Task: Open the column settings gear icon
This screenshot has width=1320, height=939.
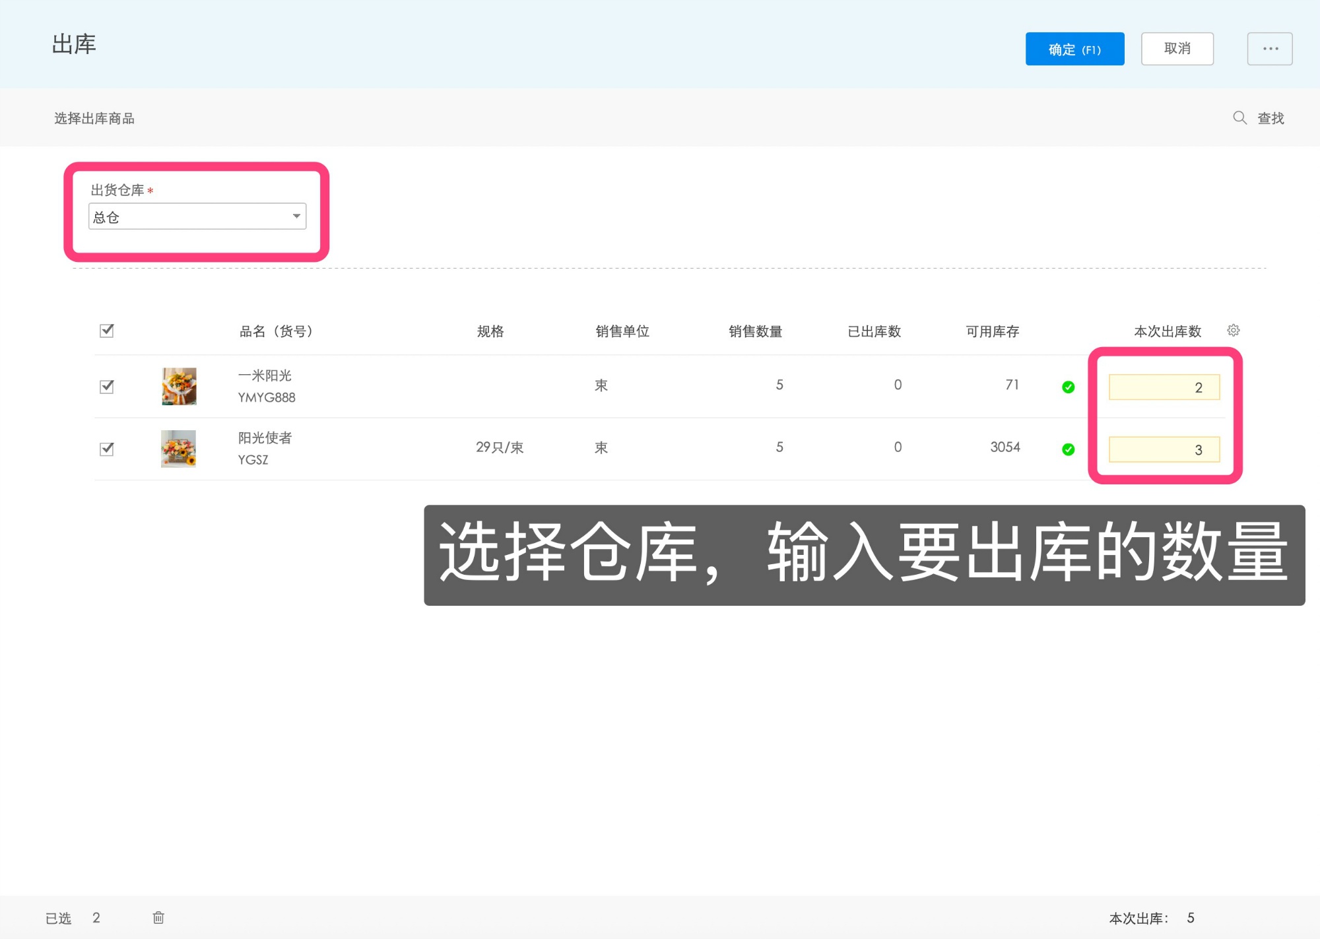Action: click(1233, 331)
